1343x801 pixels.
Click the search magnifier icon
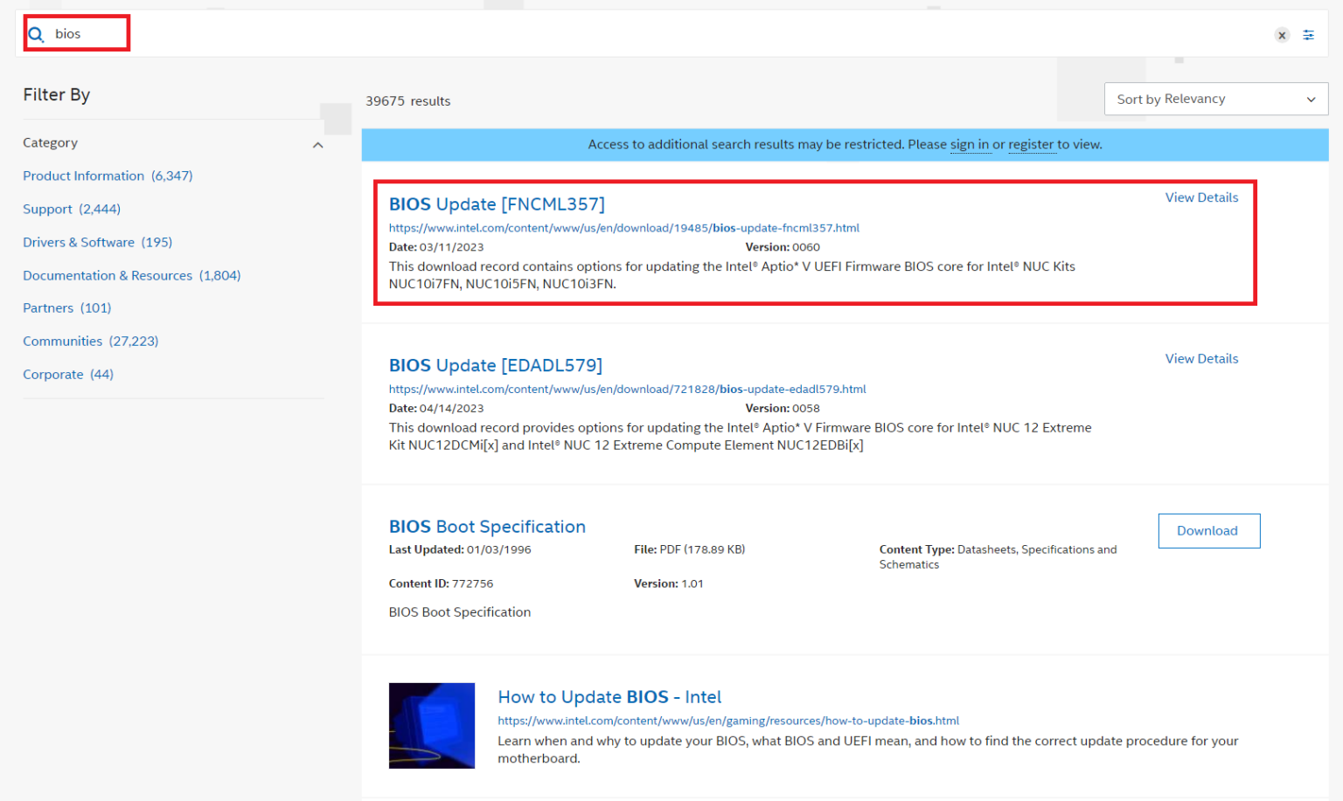point(35,34)
